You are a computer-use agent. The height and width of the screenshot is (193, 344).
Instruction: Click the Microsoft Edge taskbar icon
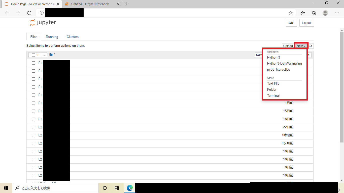[x=129, y=188]
